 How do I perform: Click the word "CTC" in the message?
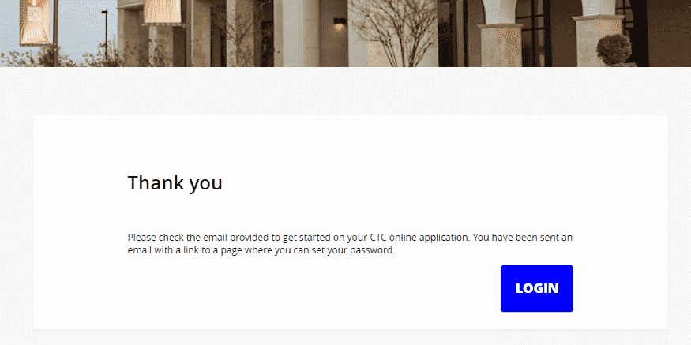click(380, 237)
